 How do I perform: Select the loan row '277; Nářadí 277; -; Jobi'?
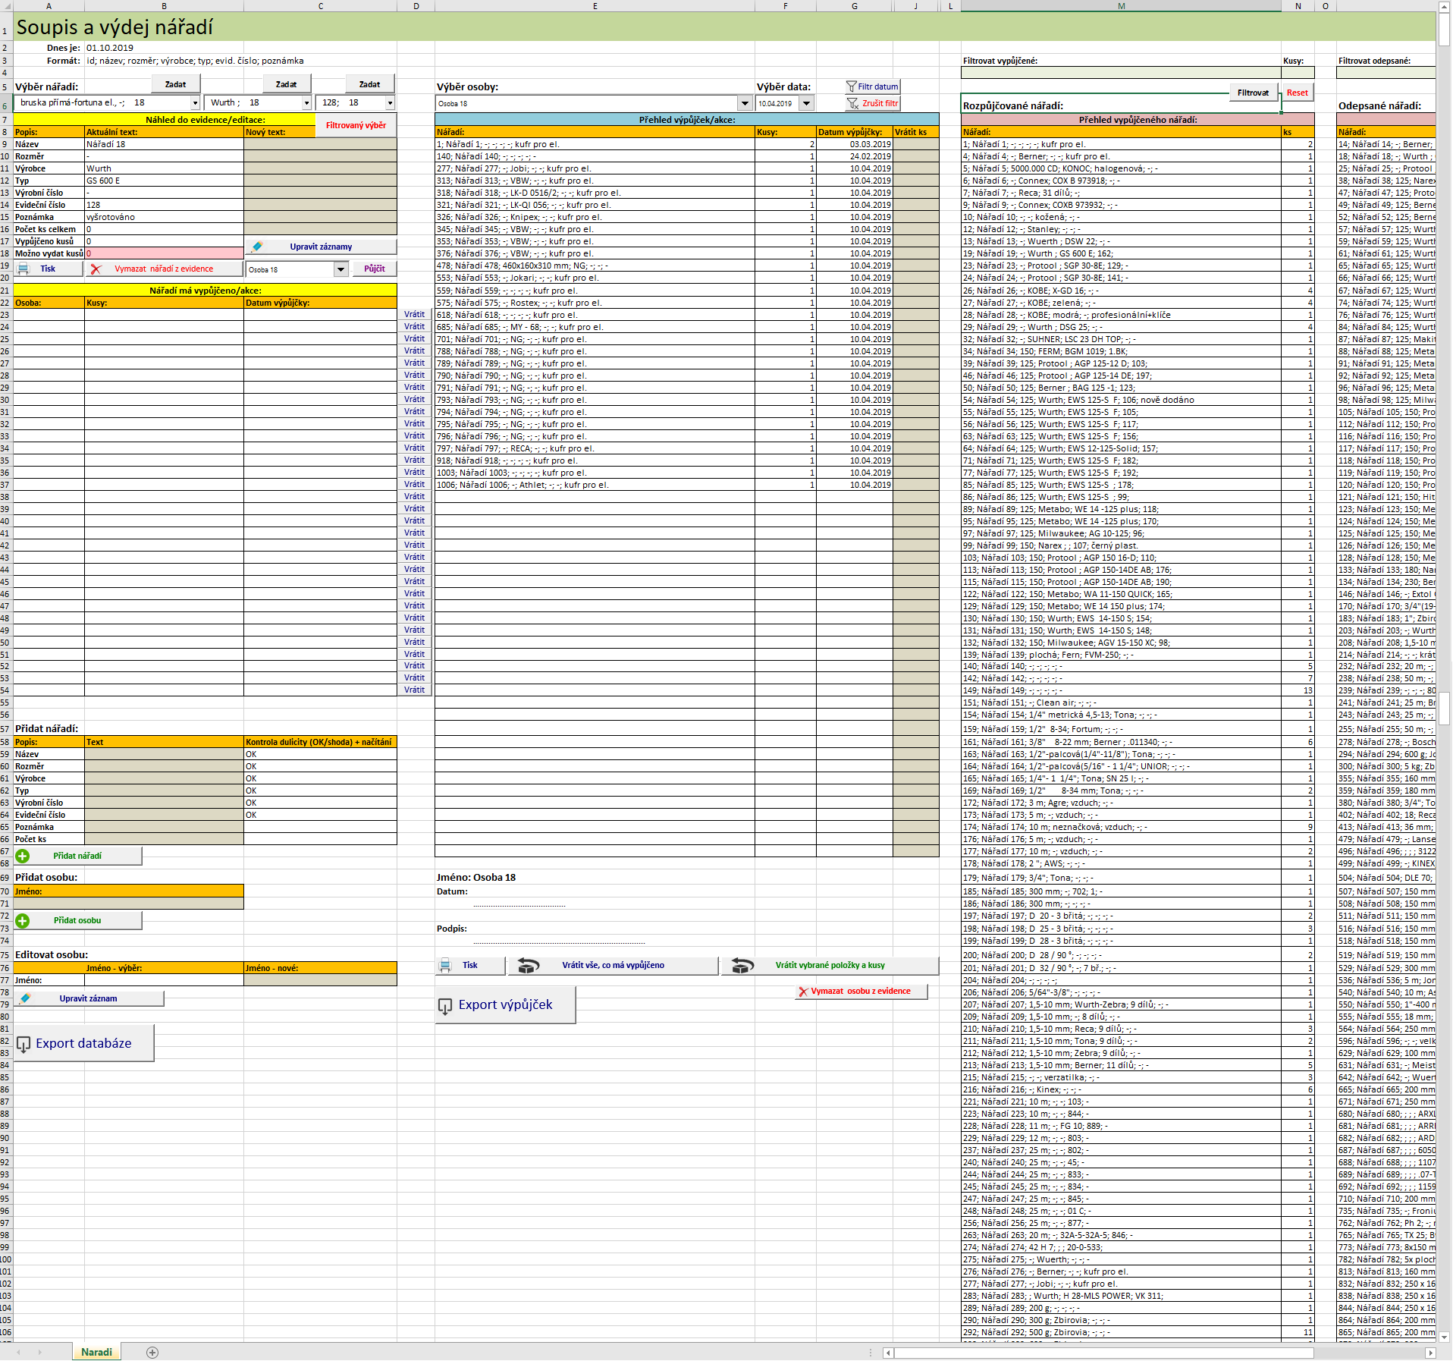[596, 168]
